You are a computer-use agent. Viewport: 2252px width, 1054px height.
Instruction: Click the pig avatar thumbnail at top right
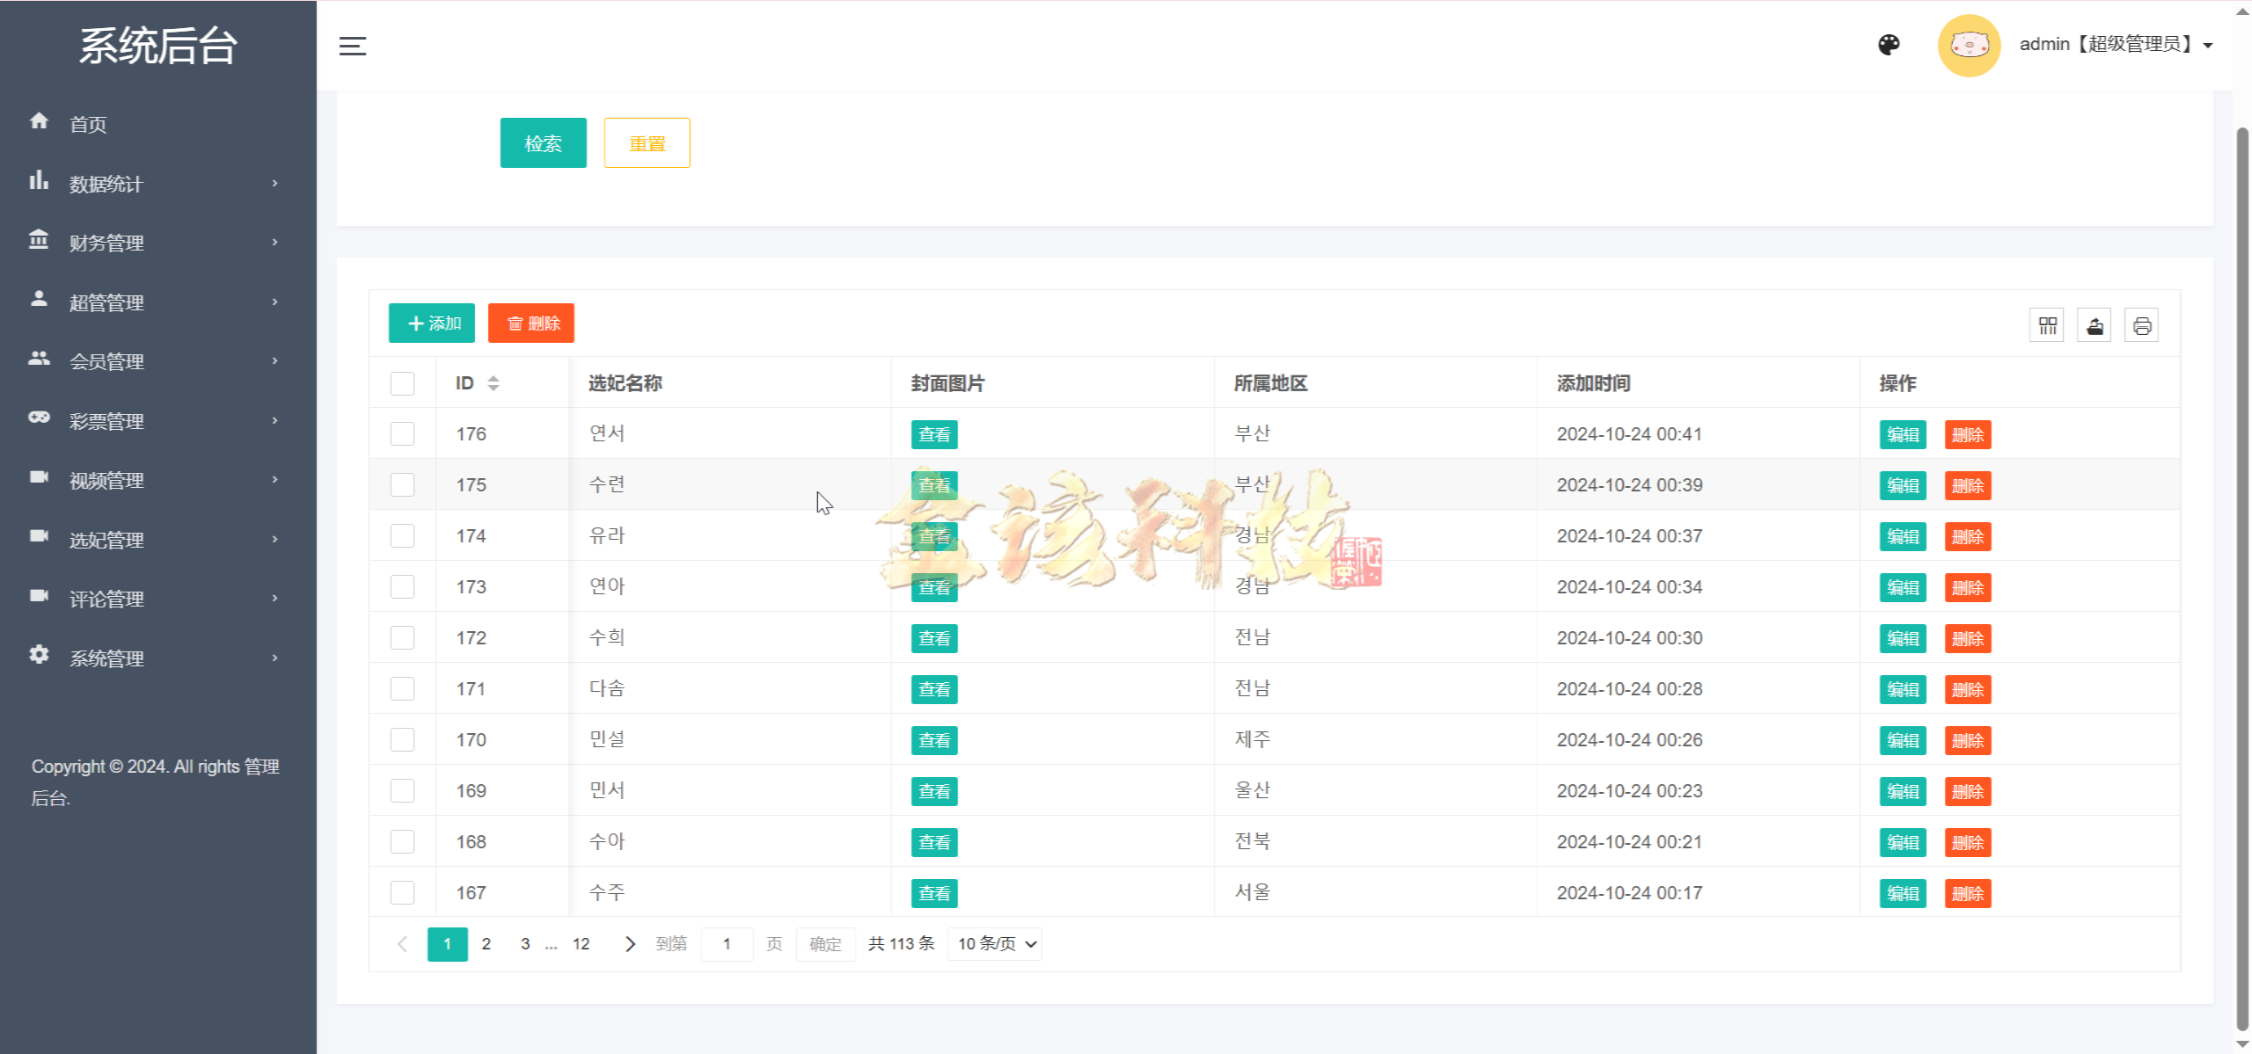[x=1969, y=45]
